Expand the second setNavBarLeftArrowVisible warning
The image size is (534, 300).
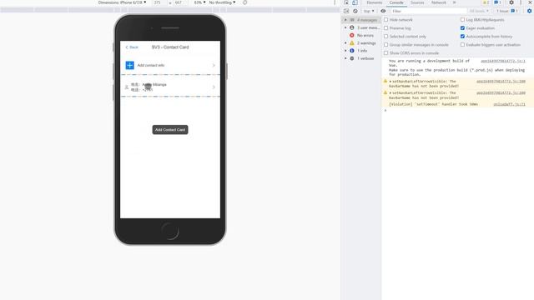pyautogui.click(x=390, y=92)
